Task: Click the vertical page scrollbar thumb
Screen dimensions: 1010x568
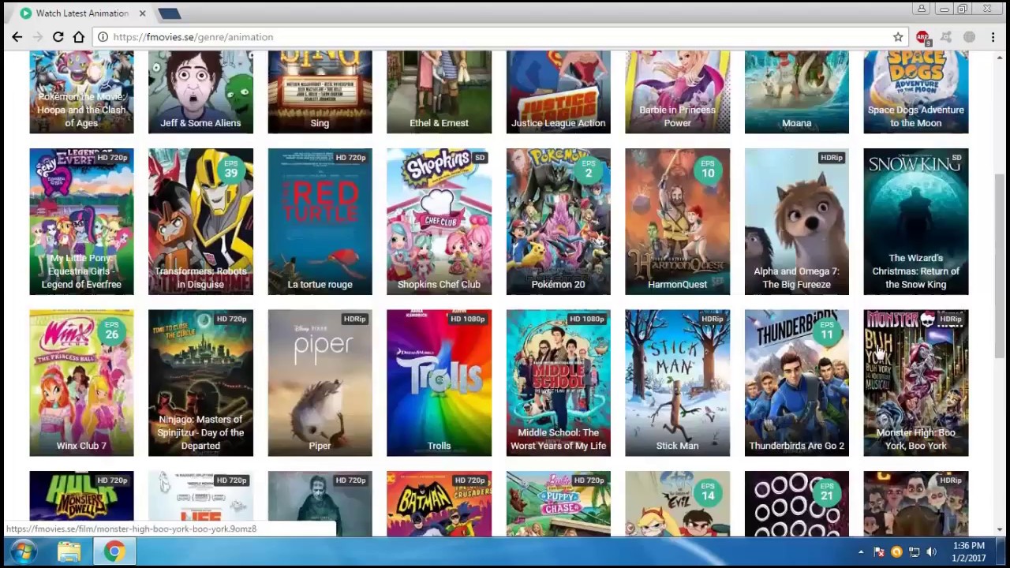Action: (x=1000, y=264)
